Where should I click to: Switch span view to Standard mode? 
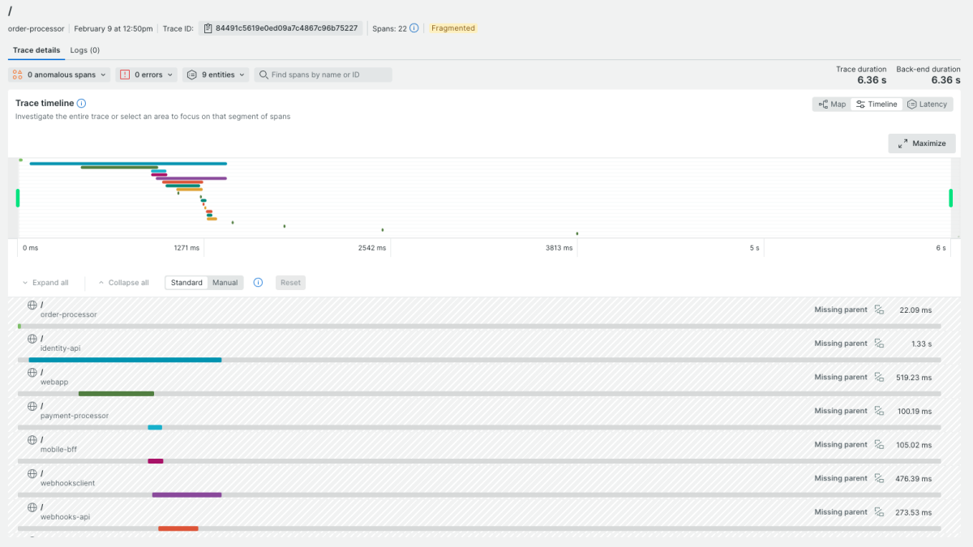coord(186,283)
